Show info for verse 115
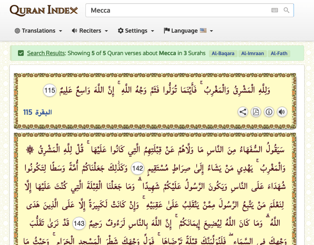 [x=269, y=112]
